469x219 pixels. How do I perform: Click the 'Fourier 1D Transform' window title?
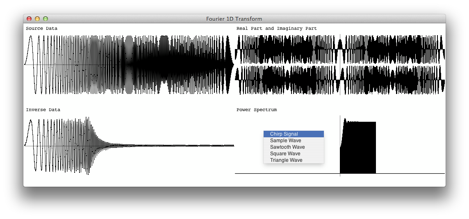234,19
